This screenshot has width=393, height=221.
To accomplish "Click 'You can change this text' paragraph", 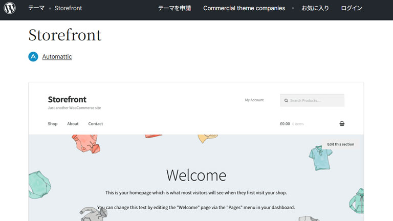I will [x=196, y=208].
